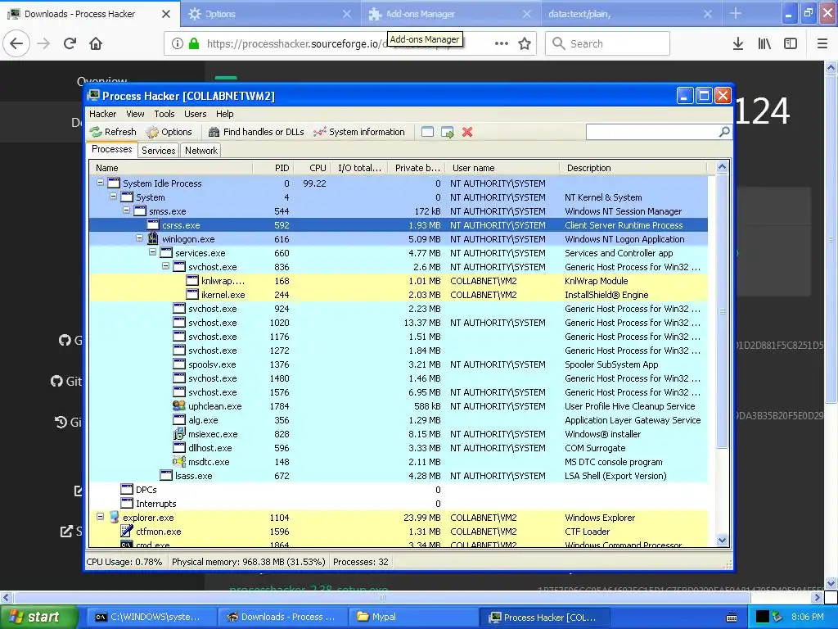This screenshot has width=838, height=629.
Task: Switch to the Services tab
Action: (x=158, y=151)
